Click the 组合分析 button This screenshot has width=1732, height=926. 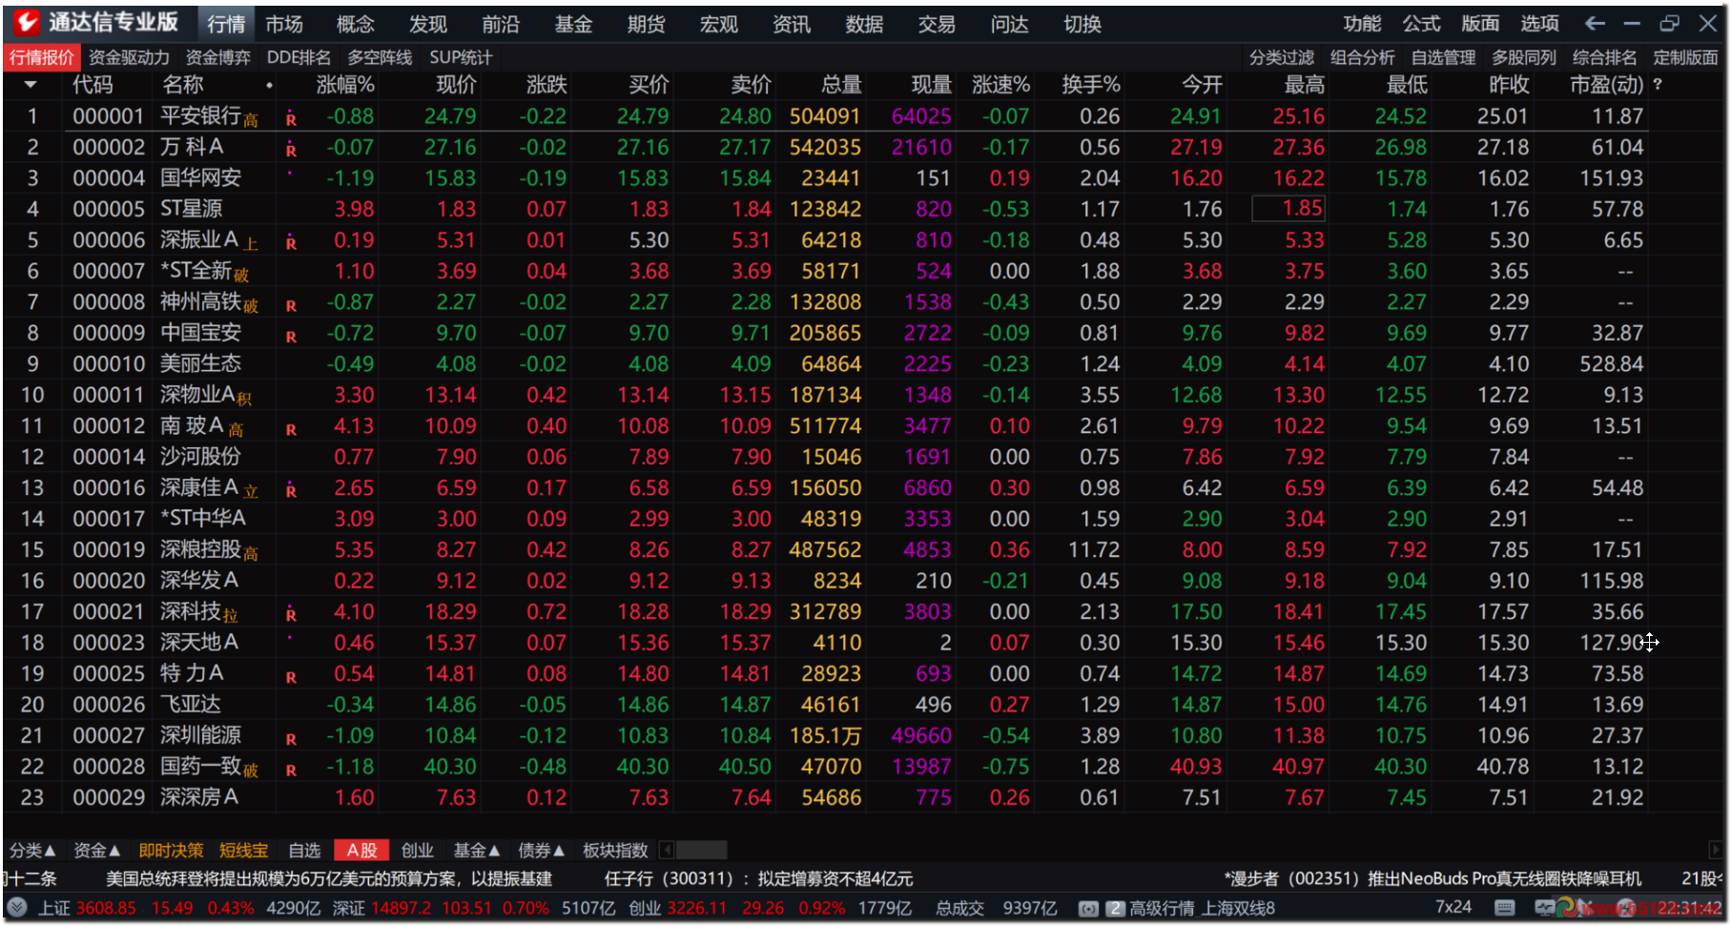(x=1362, y=57)
